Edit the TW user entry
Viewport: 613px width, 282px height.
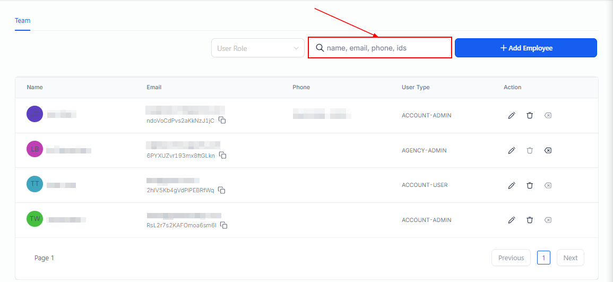click(512, 220)
